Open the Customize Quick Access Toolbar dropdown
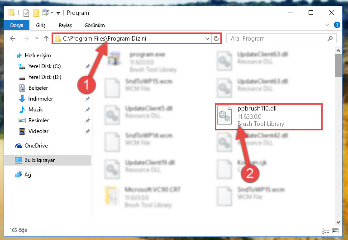The height and width of the screenshot is (240, 348). click(x=58, y=14)
